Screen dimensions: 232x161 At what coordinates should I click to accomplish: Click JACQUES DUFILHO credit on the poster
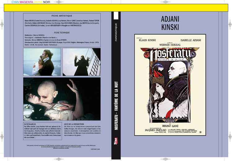(x=155, y=130)
